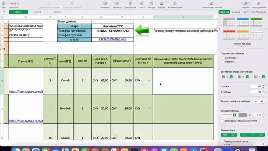Show next table styles with right arrow

coord(266,29)
